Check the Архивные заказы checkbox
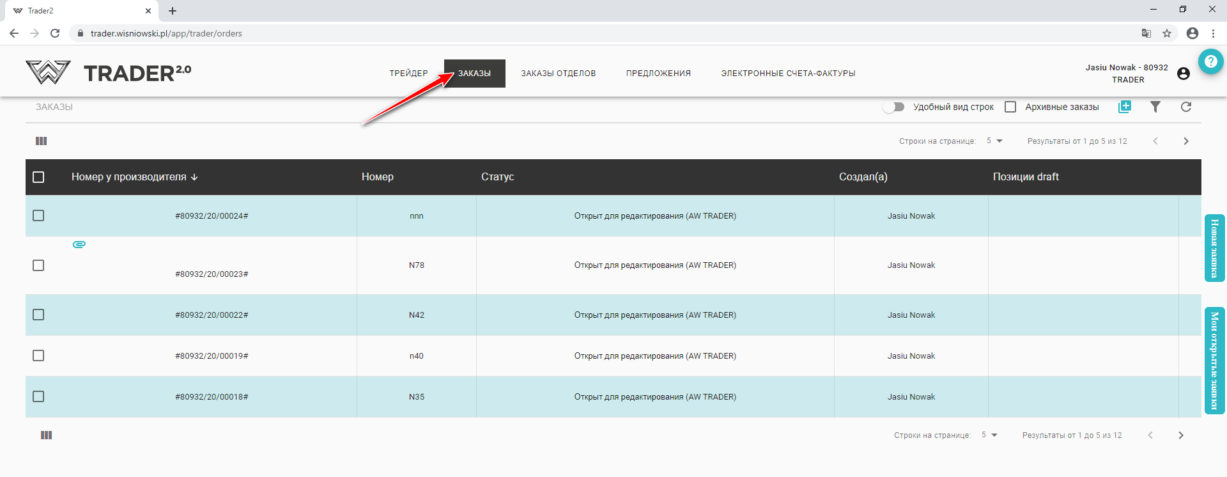 (x=1010, y=107)
